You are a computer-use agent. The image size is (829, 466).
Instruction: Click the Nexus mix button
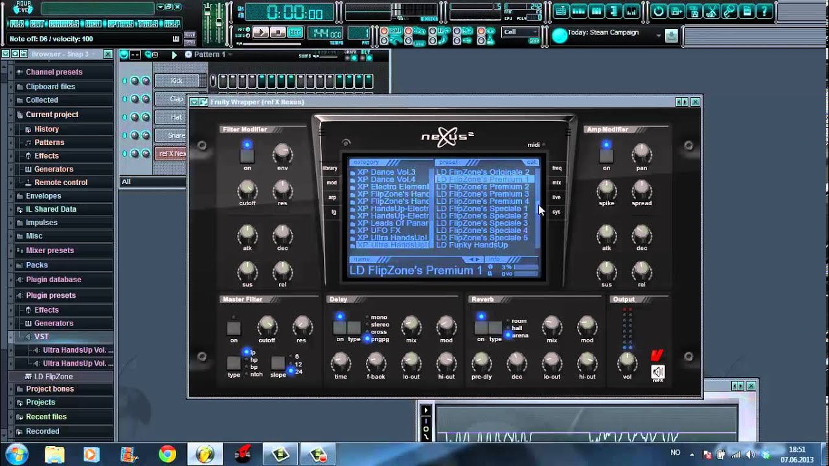(556, 183)
